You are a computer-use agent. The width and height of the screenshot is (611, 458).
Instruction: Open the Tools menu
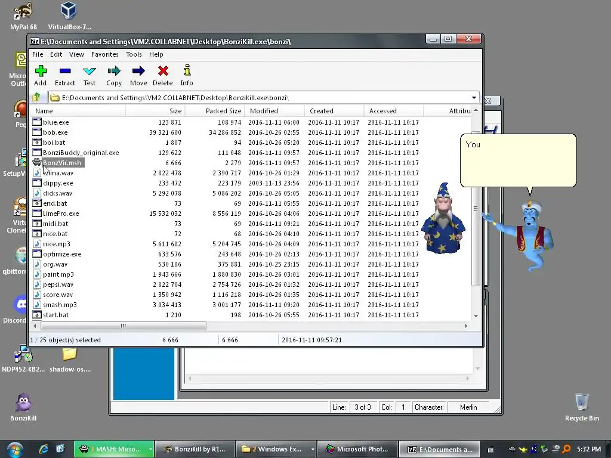tap(134, 54)
